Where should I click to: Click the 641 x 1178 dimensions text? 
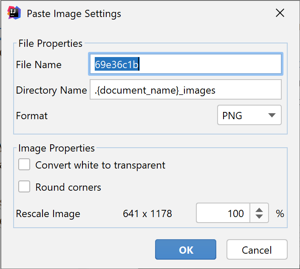147,213
